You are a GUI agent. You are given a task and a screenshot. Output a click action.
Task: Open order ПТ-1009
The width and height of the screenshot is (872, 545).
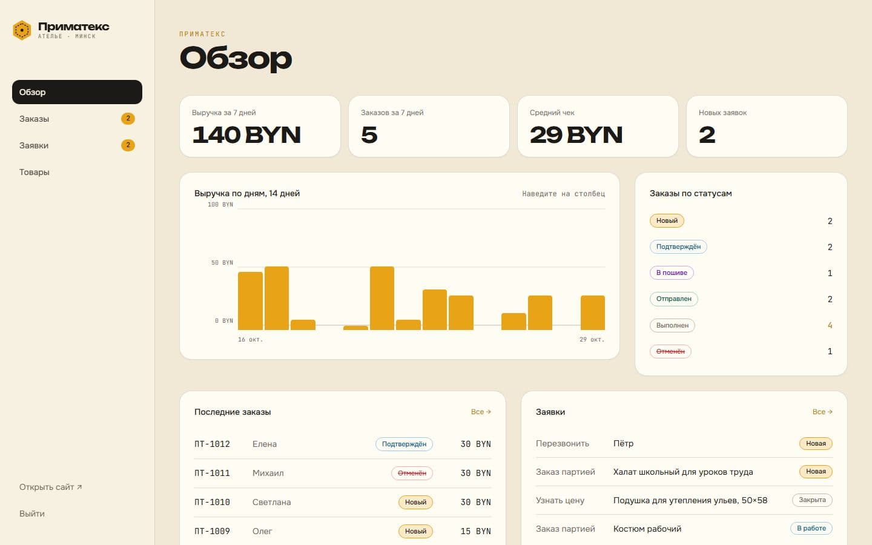tap(343, 531)
